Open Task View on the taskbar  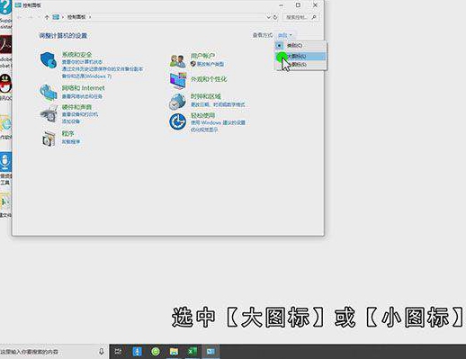(x=119, y=351)
